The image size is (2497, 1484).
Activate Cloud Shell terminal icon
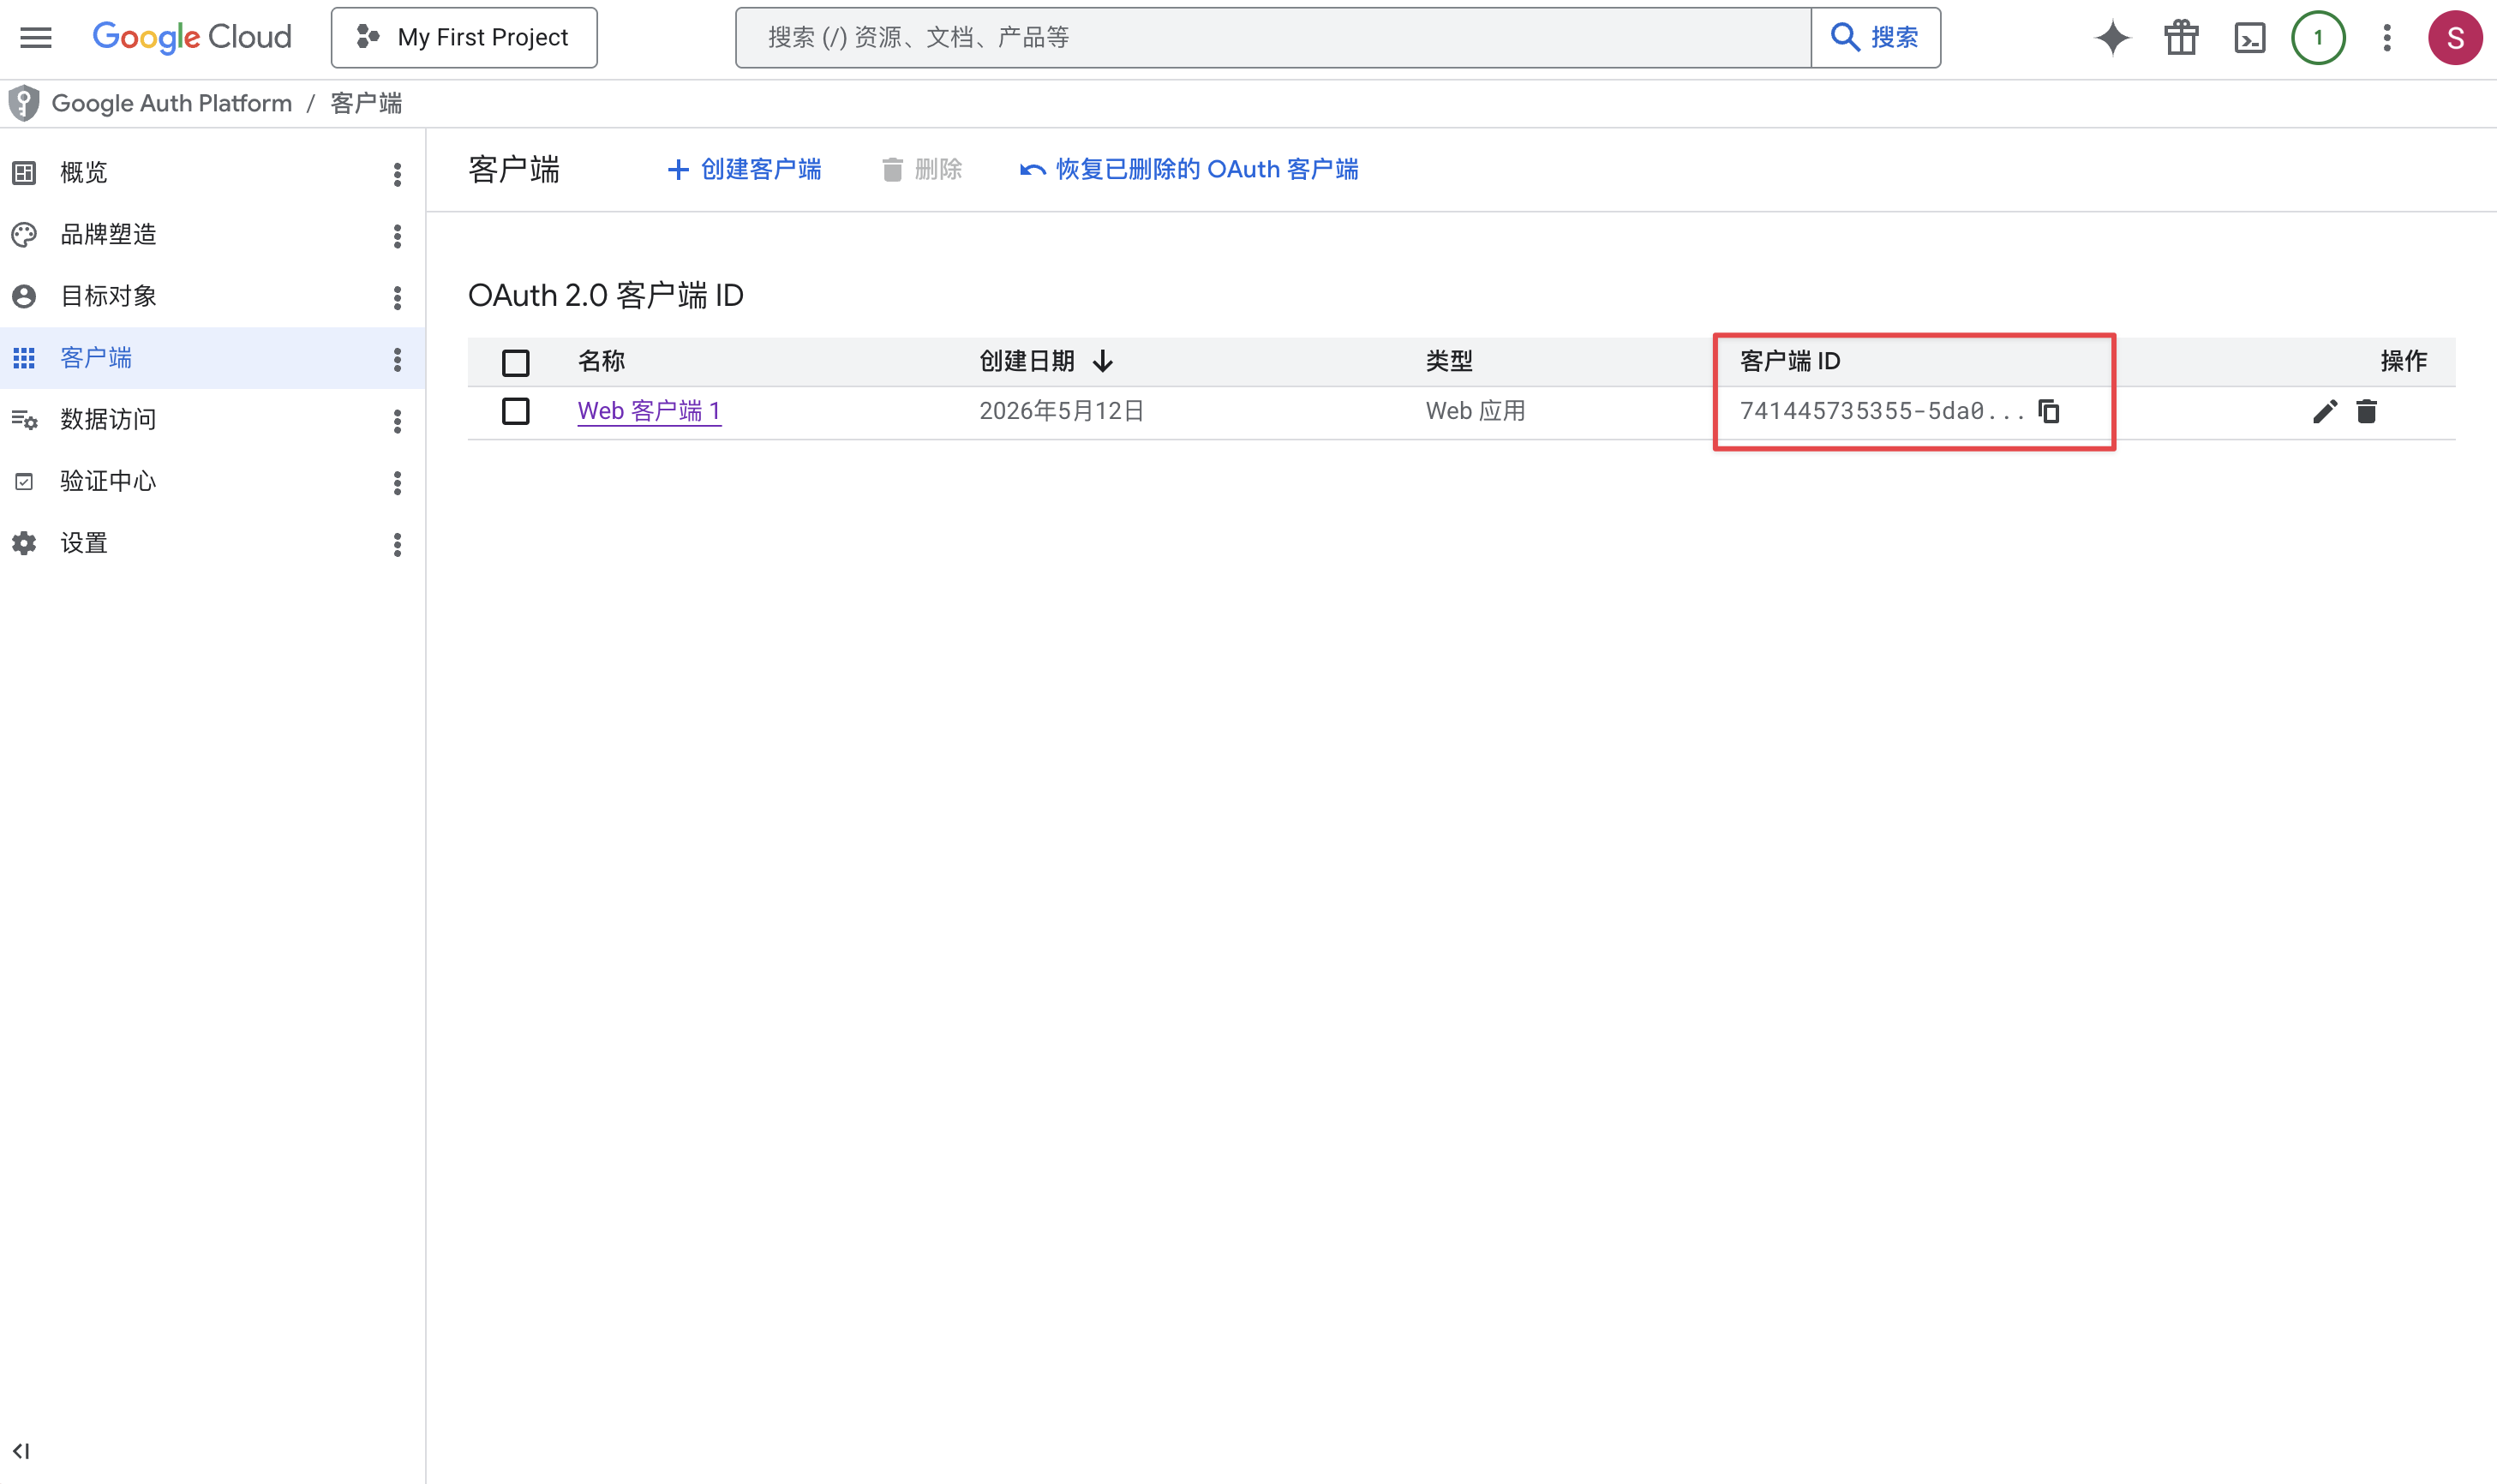click(x=2250, y=38)
